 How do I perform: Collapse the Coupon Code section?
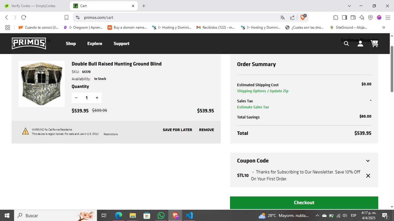tap(368, 161)
